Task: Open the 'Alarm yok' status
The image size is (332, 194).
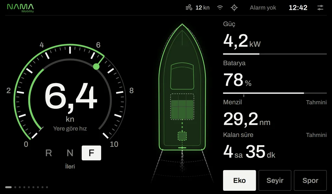Action: click(x=263, y=8)
